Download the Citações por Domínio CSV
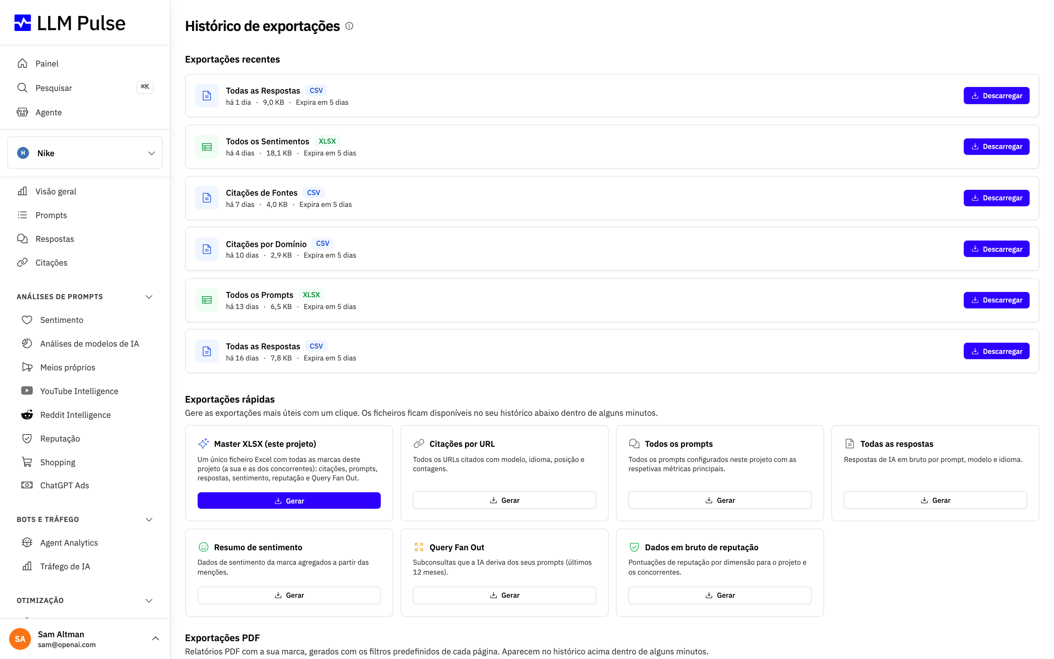The width and height of the screenshot is (1054, 659). pyautogui.click(x=996, y=249)
